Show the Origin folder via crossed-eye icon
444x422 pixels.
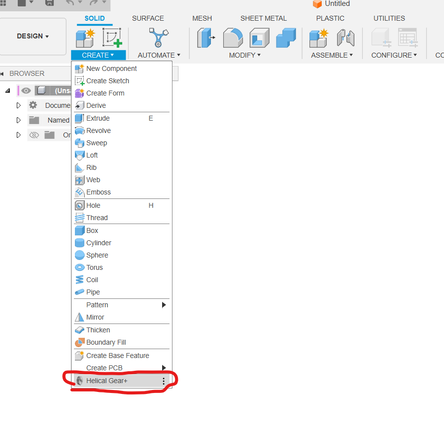point(34,135)
